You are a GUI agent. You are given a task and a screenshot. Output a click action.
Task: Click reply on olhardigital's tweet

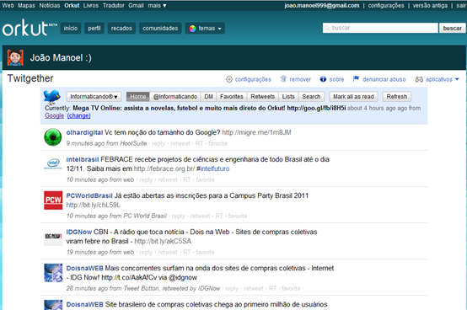point(158,143)
